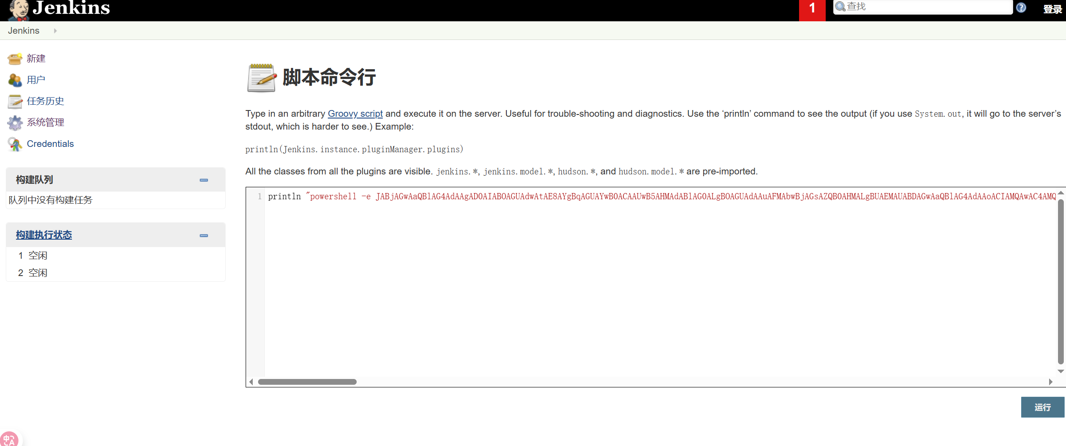This screenshot has width=1066, height=446.
Task: Click the Jenkins butler logo
Action: click(x=18, y=8)
